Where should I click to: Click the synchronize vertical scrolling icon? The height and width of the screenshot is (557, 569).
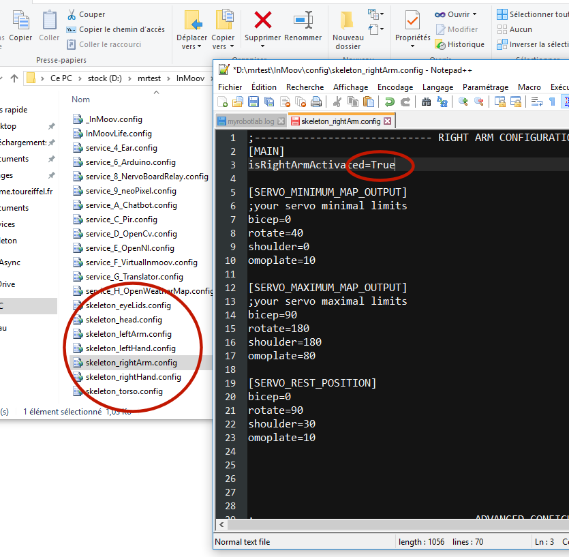click(500, 102)
